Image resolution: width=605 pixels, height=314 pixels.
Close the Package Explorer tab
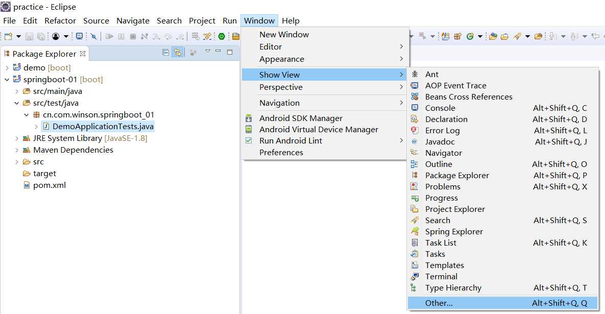coord(83,54)
